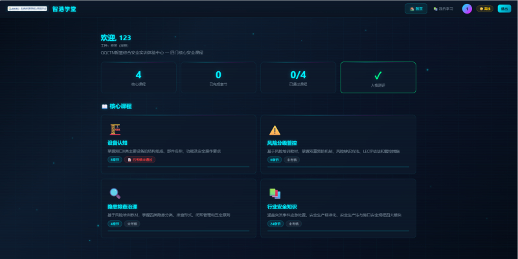Open the 行业安全知识 course title

tap(282, 207)
